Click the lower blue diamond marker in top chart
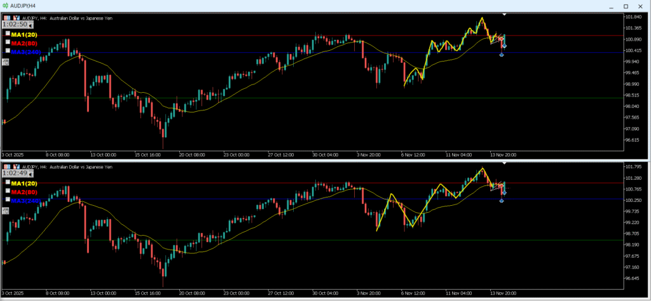Image resolution: width=651 pixels, height=301 pixels. (502, 55)
